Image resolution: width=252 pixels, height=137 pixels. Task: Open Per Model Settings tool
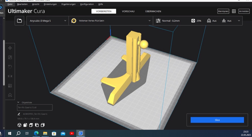point(10,86)
